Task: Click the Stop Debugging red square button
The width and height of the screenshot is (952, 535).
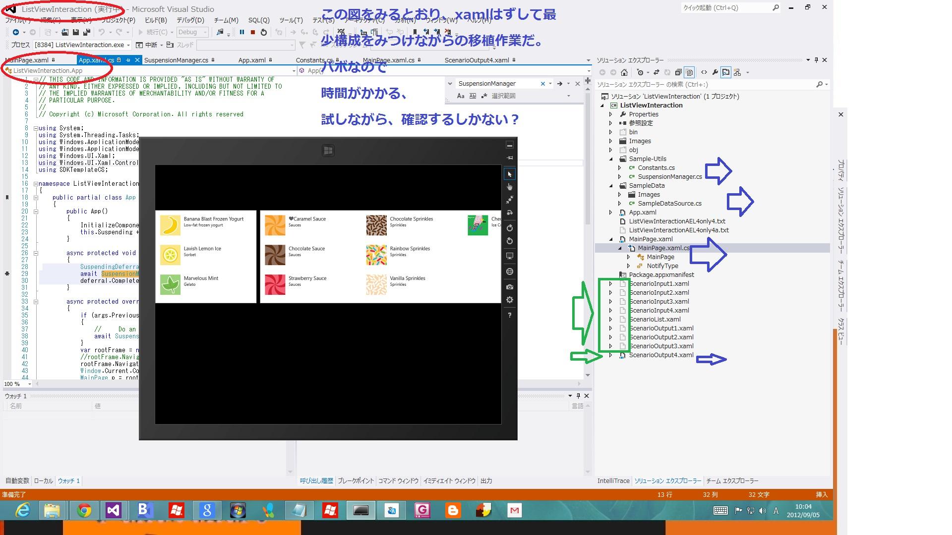Action: 253,32
